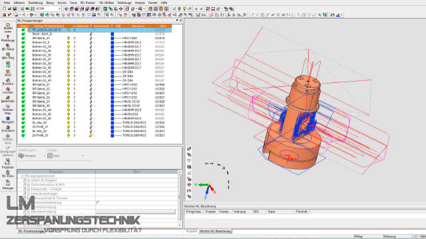This screenshot has width=426, height=239.
Task: Open the NC-Utilities menu
Action: pos(106,3)
